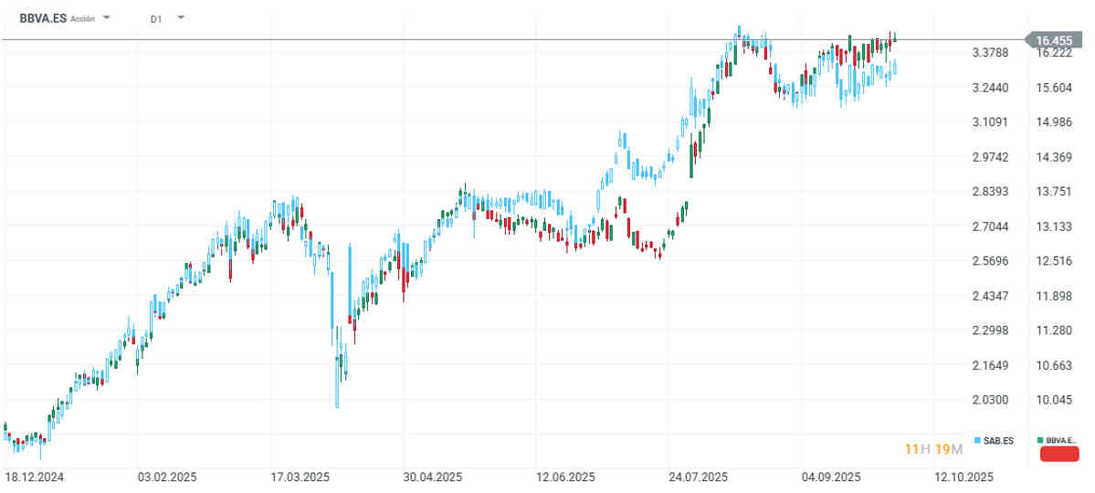Click the 24.07.2025 time axis label

coord(697,477)
